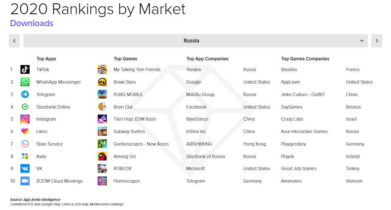391x210 pixels.
Task: Click the Among Us! game icon
Action: [x=102, y=156]
